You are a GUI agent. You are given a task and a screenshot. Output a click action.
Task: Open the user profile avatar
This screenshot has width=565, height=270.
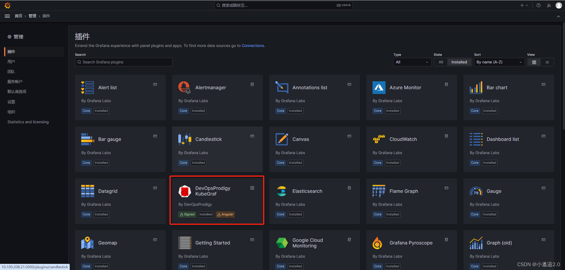[x=559, y=5]
